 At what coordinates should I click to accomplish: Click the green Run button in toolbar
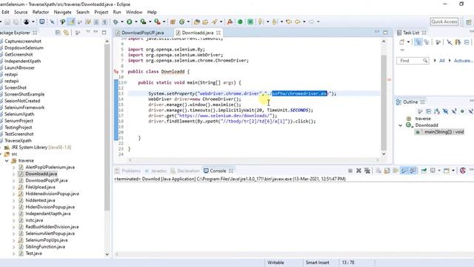[130, 22]
